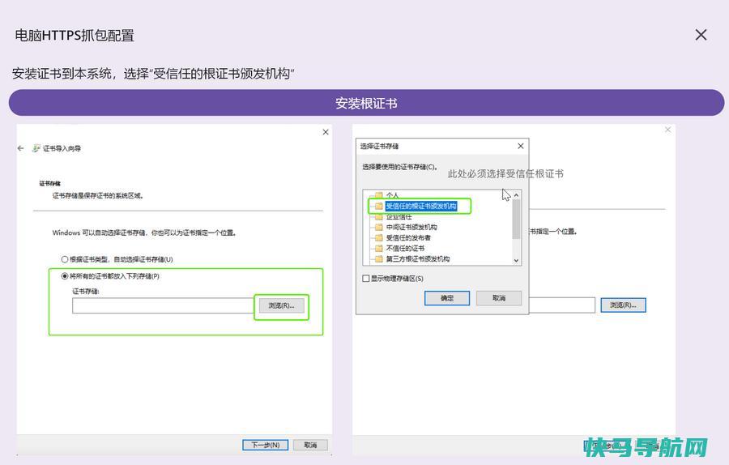Click the folder icon beside 受信任的发布者
This screenshot has height=465, width=729.
tap(379, 237)
